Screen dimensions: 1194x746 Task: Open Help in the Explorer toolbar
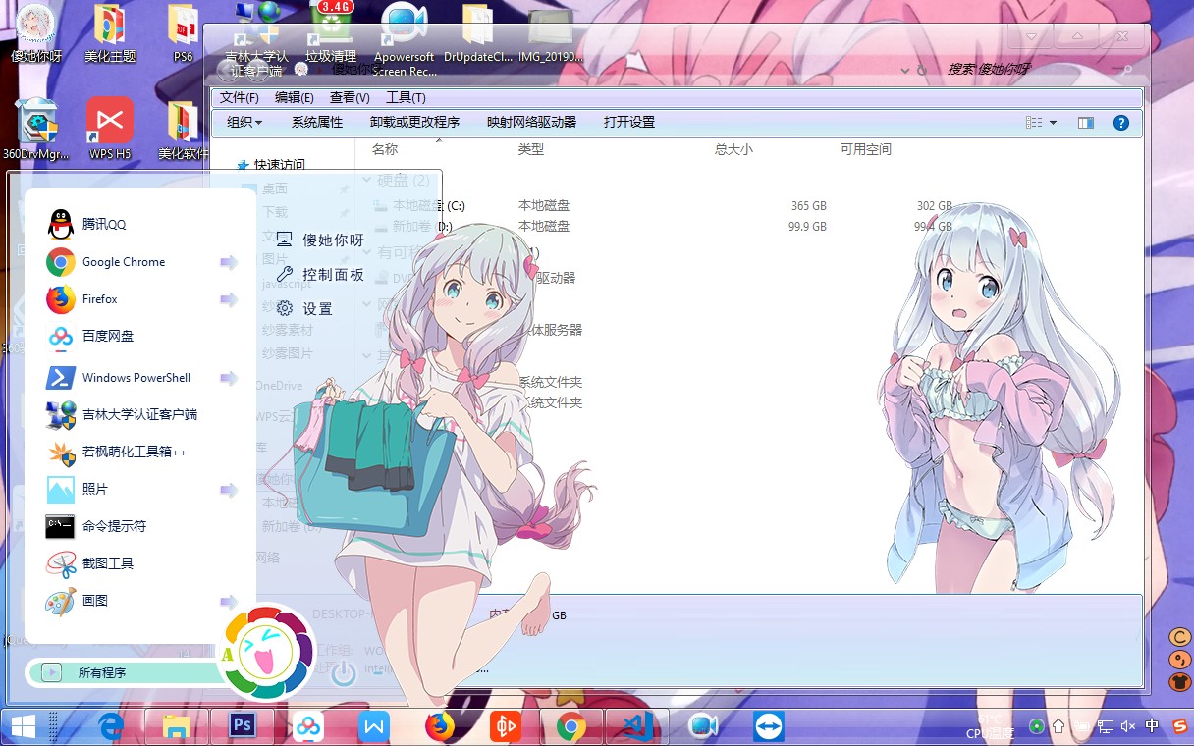tap(1120, 123)
